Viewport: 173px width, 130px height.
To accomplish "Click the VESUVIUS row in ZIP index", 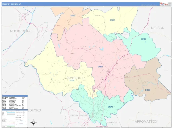I will click(13, 102).
